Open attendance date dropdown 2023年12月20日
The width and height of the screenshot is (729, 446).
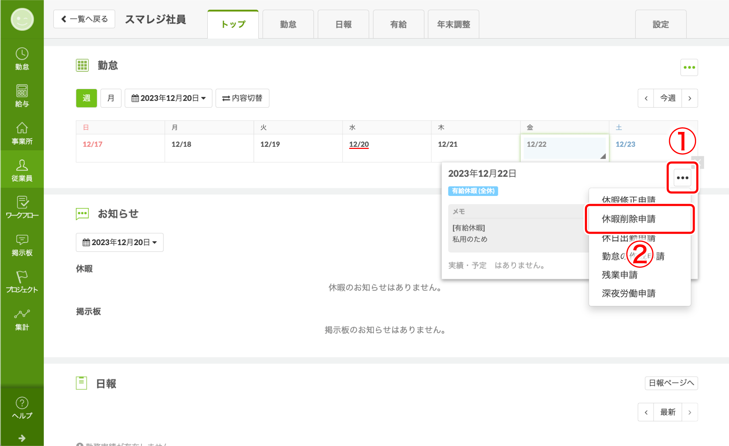pos(168,98)
